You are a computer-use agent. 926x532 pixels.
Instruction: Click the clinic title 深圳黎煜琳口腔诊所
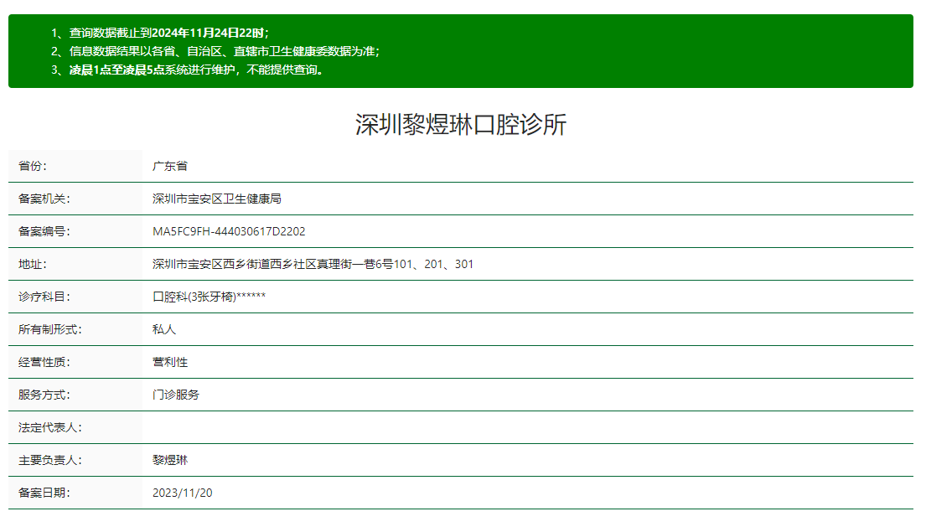pyautogui.click(x=462, y=123)
